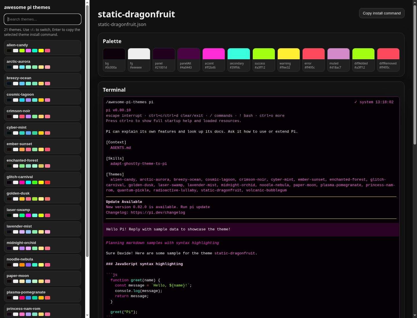Select the panelAlt #4a0443 palette swatch
Image resolution: width=417 pixels, height=318 pixels.
189,60
